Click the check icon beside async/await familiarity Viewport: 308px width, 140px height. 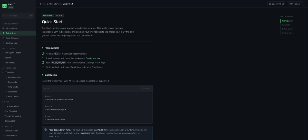[43, 67]
